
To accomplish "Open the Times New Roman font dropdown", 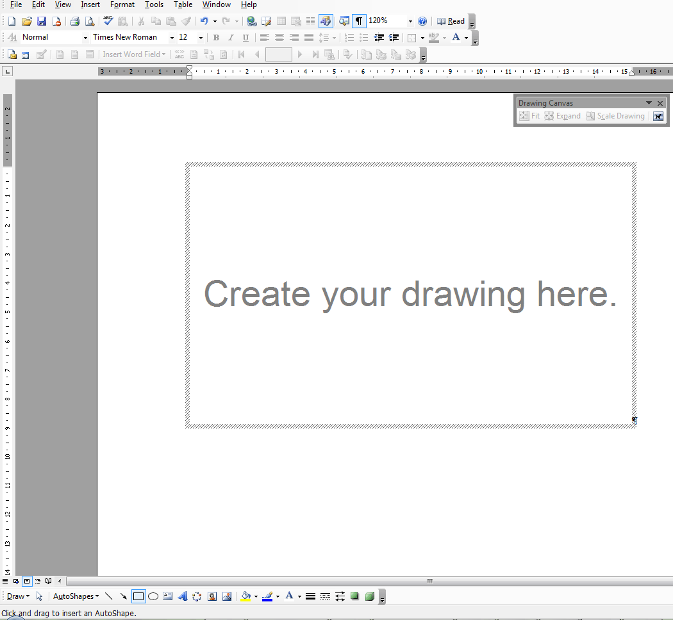I will click(x=172, y=38).
